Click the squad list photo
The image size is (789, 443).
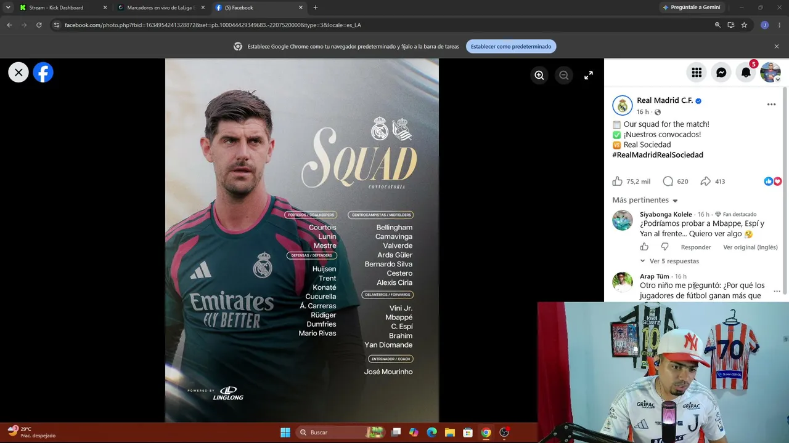click(x=302, y=241)
